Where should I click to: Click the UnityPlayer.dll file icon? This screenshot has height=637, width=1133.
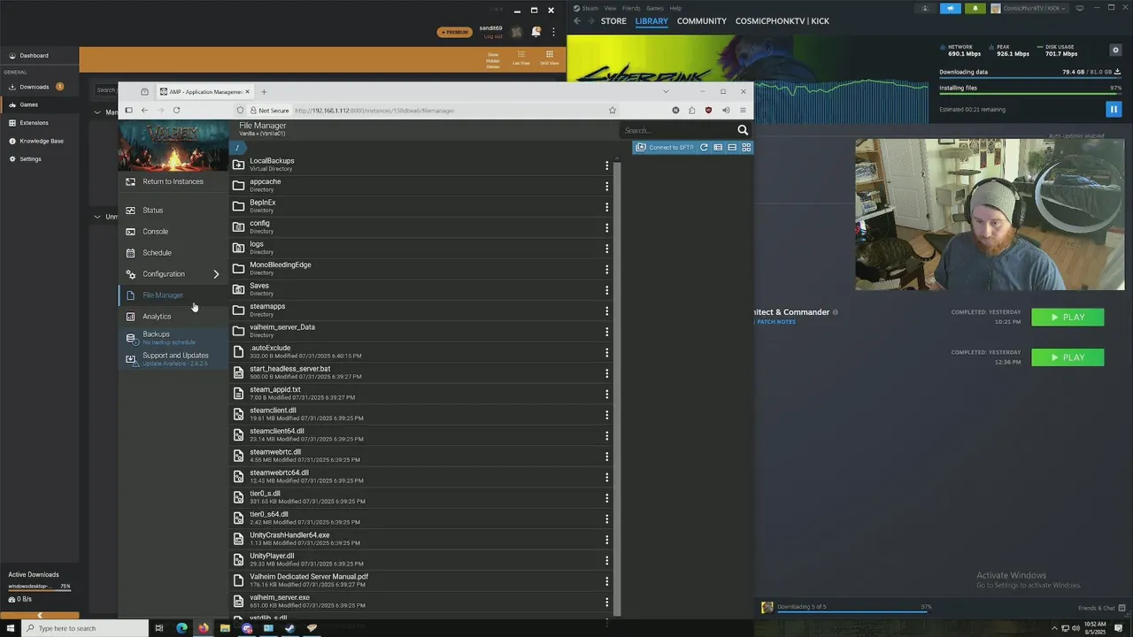coord(238,559)
